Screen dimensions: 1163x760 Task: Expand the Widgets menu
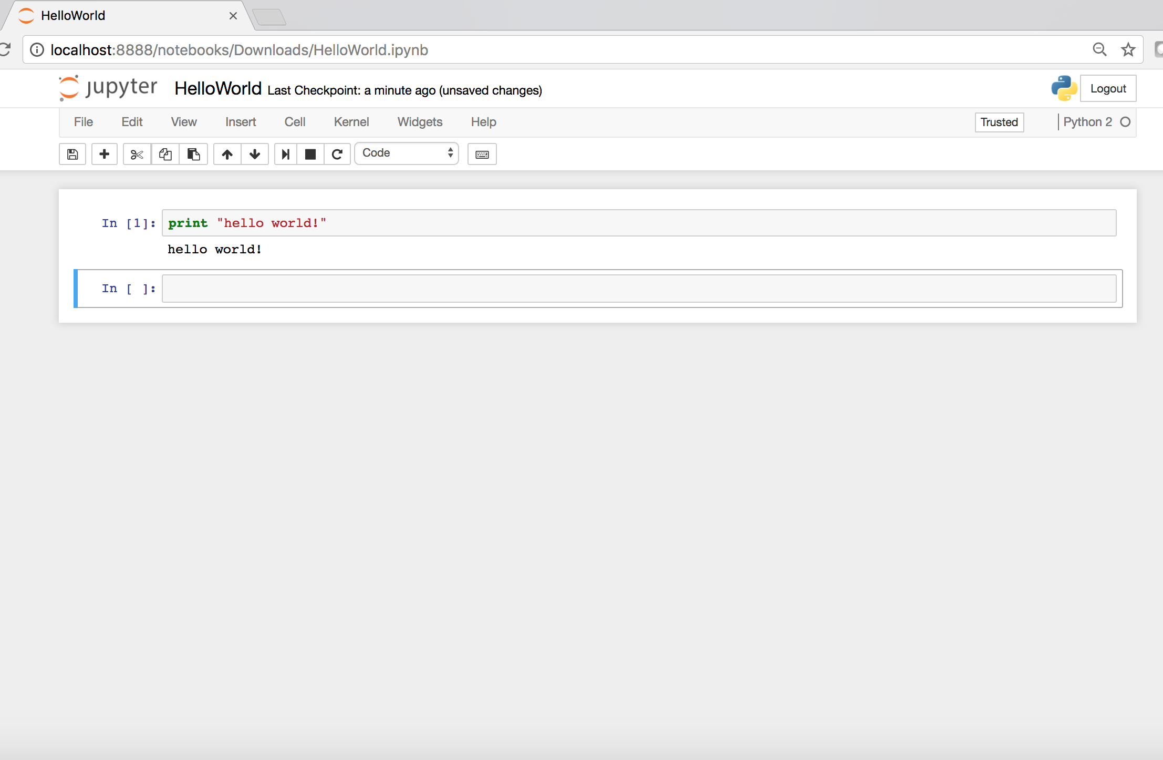coord(420,122)
